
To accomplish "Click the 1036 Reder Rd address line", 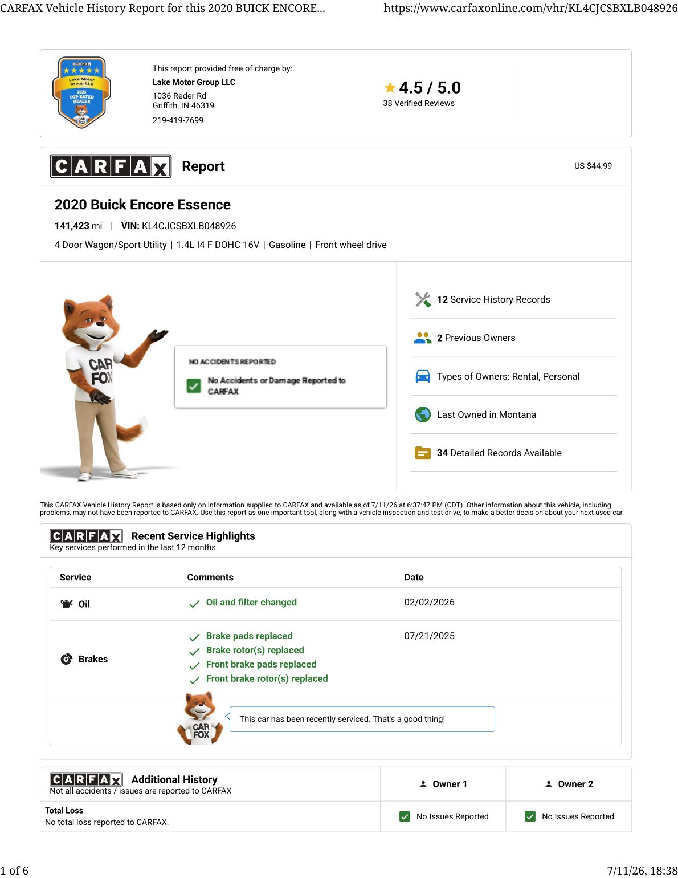I will tap(179, 96).
